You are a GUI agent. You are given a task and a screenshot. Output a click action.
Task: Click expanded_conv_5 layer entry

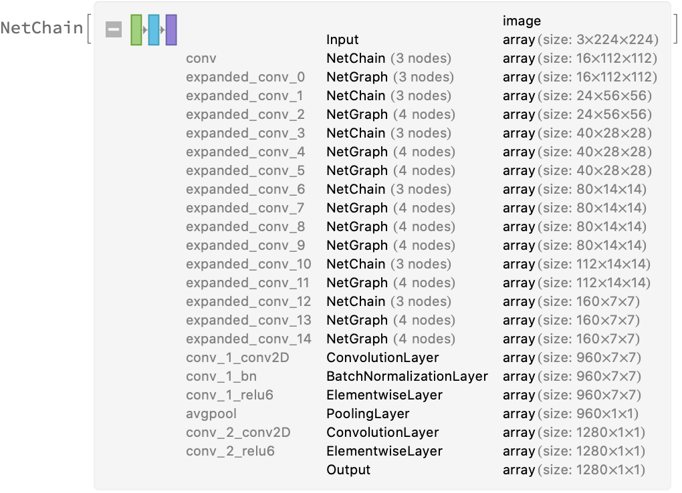click(245, 171)
